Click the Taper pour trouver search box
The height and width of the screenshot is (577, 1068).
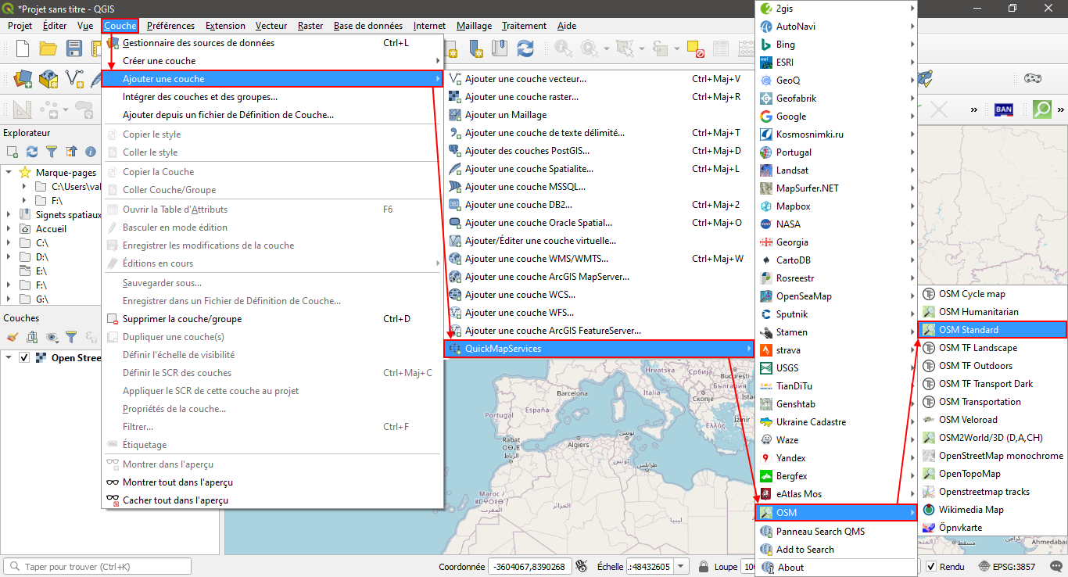point(97,566)
